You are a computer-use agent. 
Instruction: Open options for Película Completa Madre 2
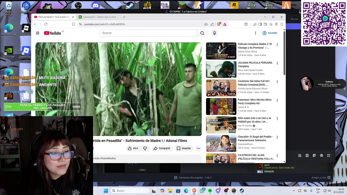point(277,45)
